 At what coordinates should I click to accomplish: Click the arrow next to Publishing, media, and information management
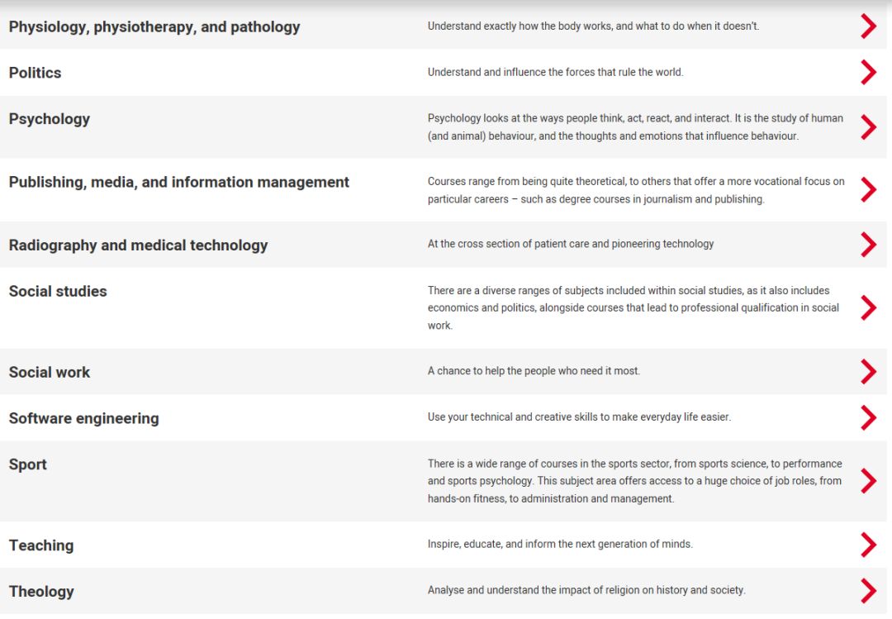pos(868,189)
